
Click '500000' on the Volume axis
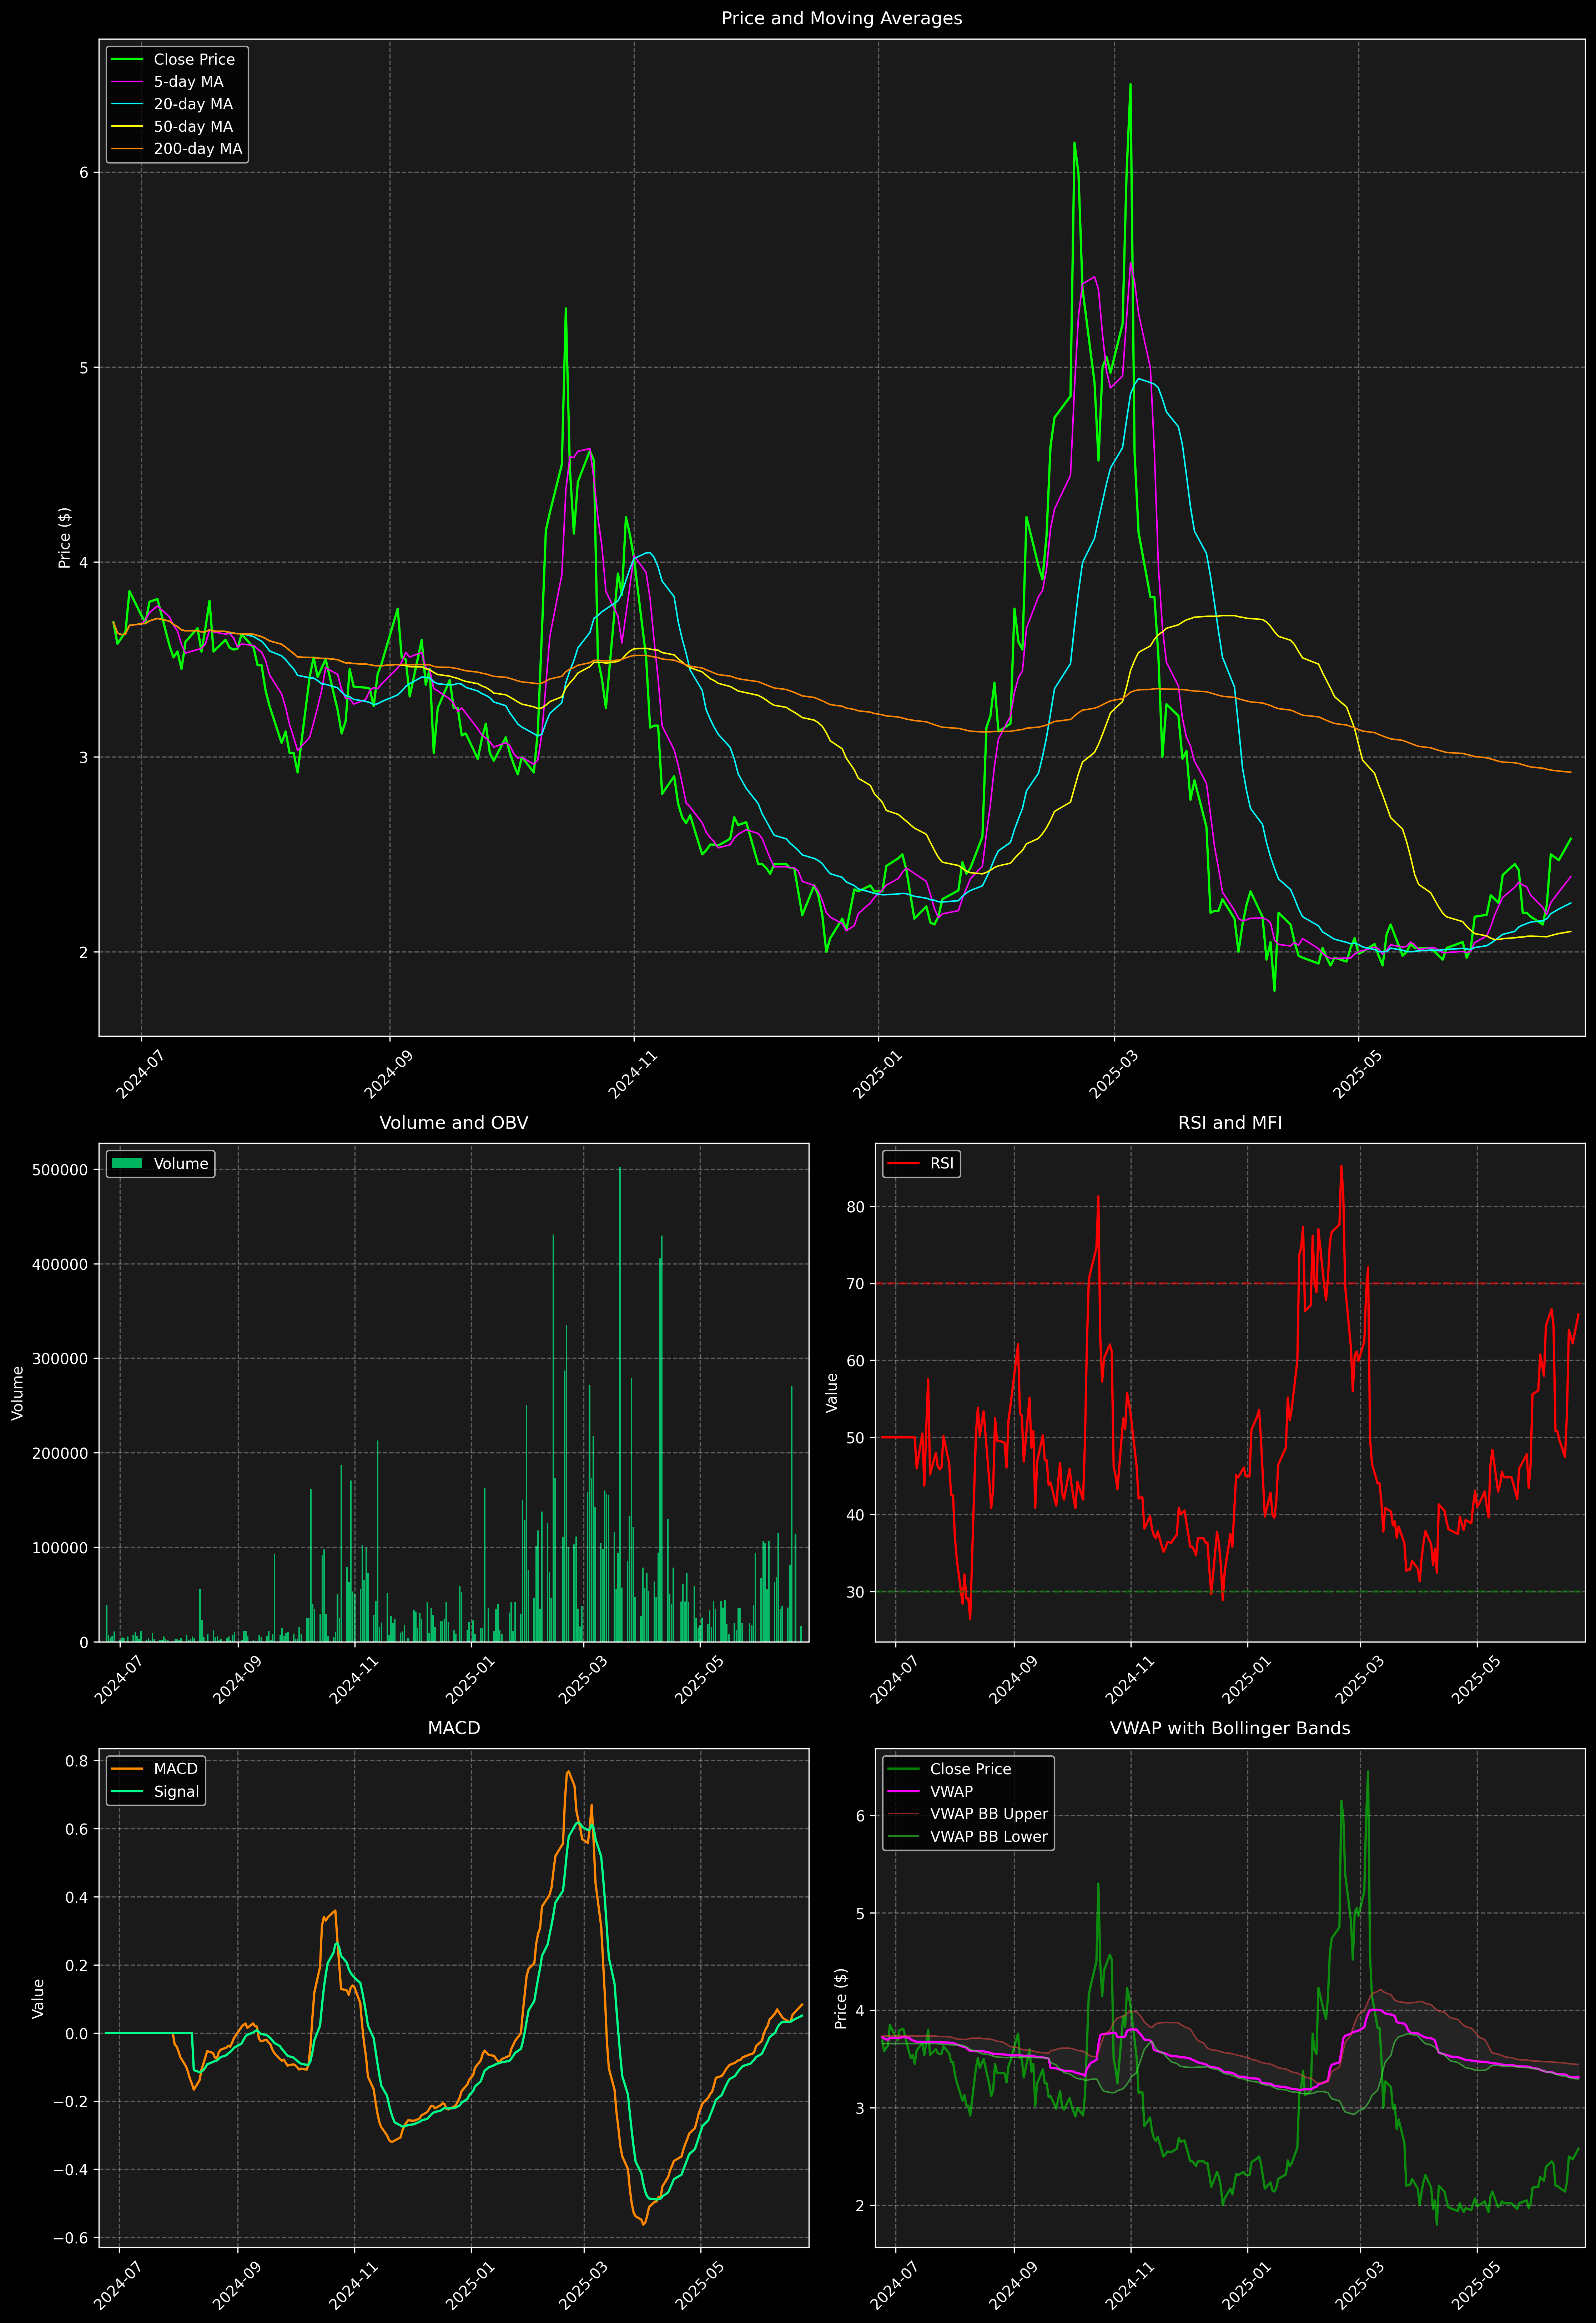tap(60, 1170)
